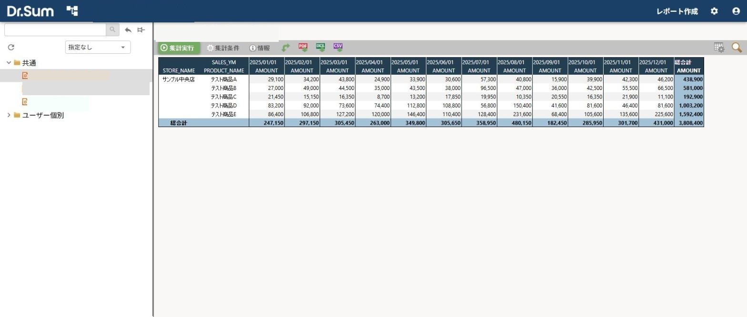Open 集計条件 aggregation conditions
Viewport: 747px width, 317px height.
coord(223,48)
